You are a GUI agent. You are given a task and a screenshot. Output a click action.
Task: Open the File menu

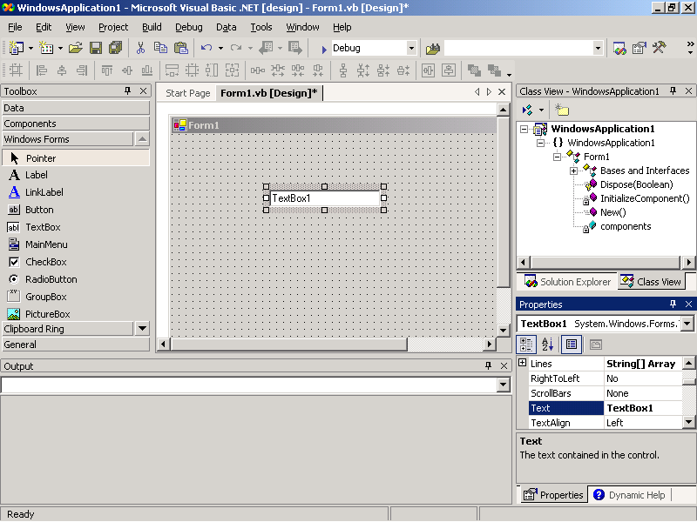(x=15, y=27)
